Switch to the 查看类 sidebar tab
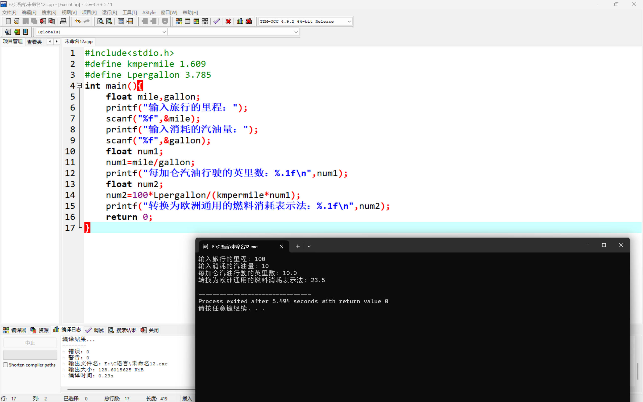The height and width of the screenshot is (402, 643). click(x=35, y=42)
